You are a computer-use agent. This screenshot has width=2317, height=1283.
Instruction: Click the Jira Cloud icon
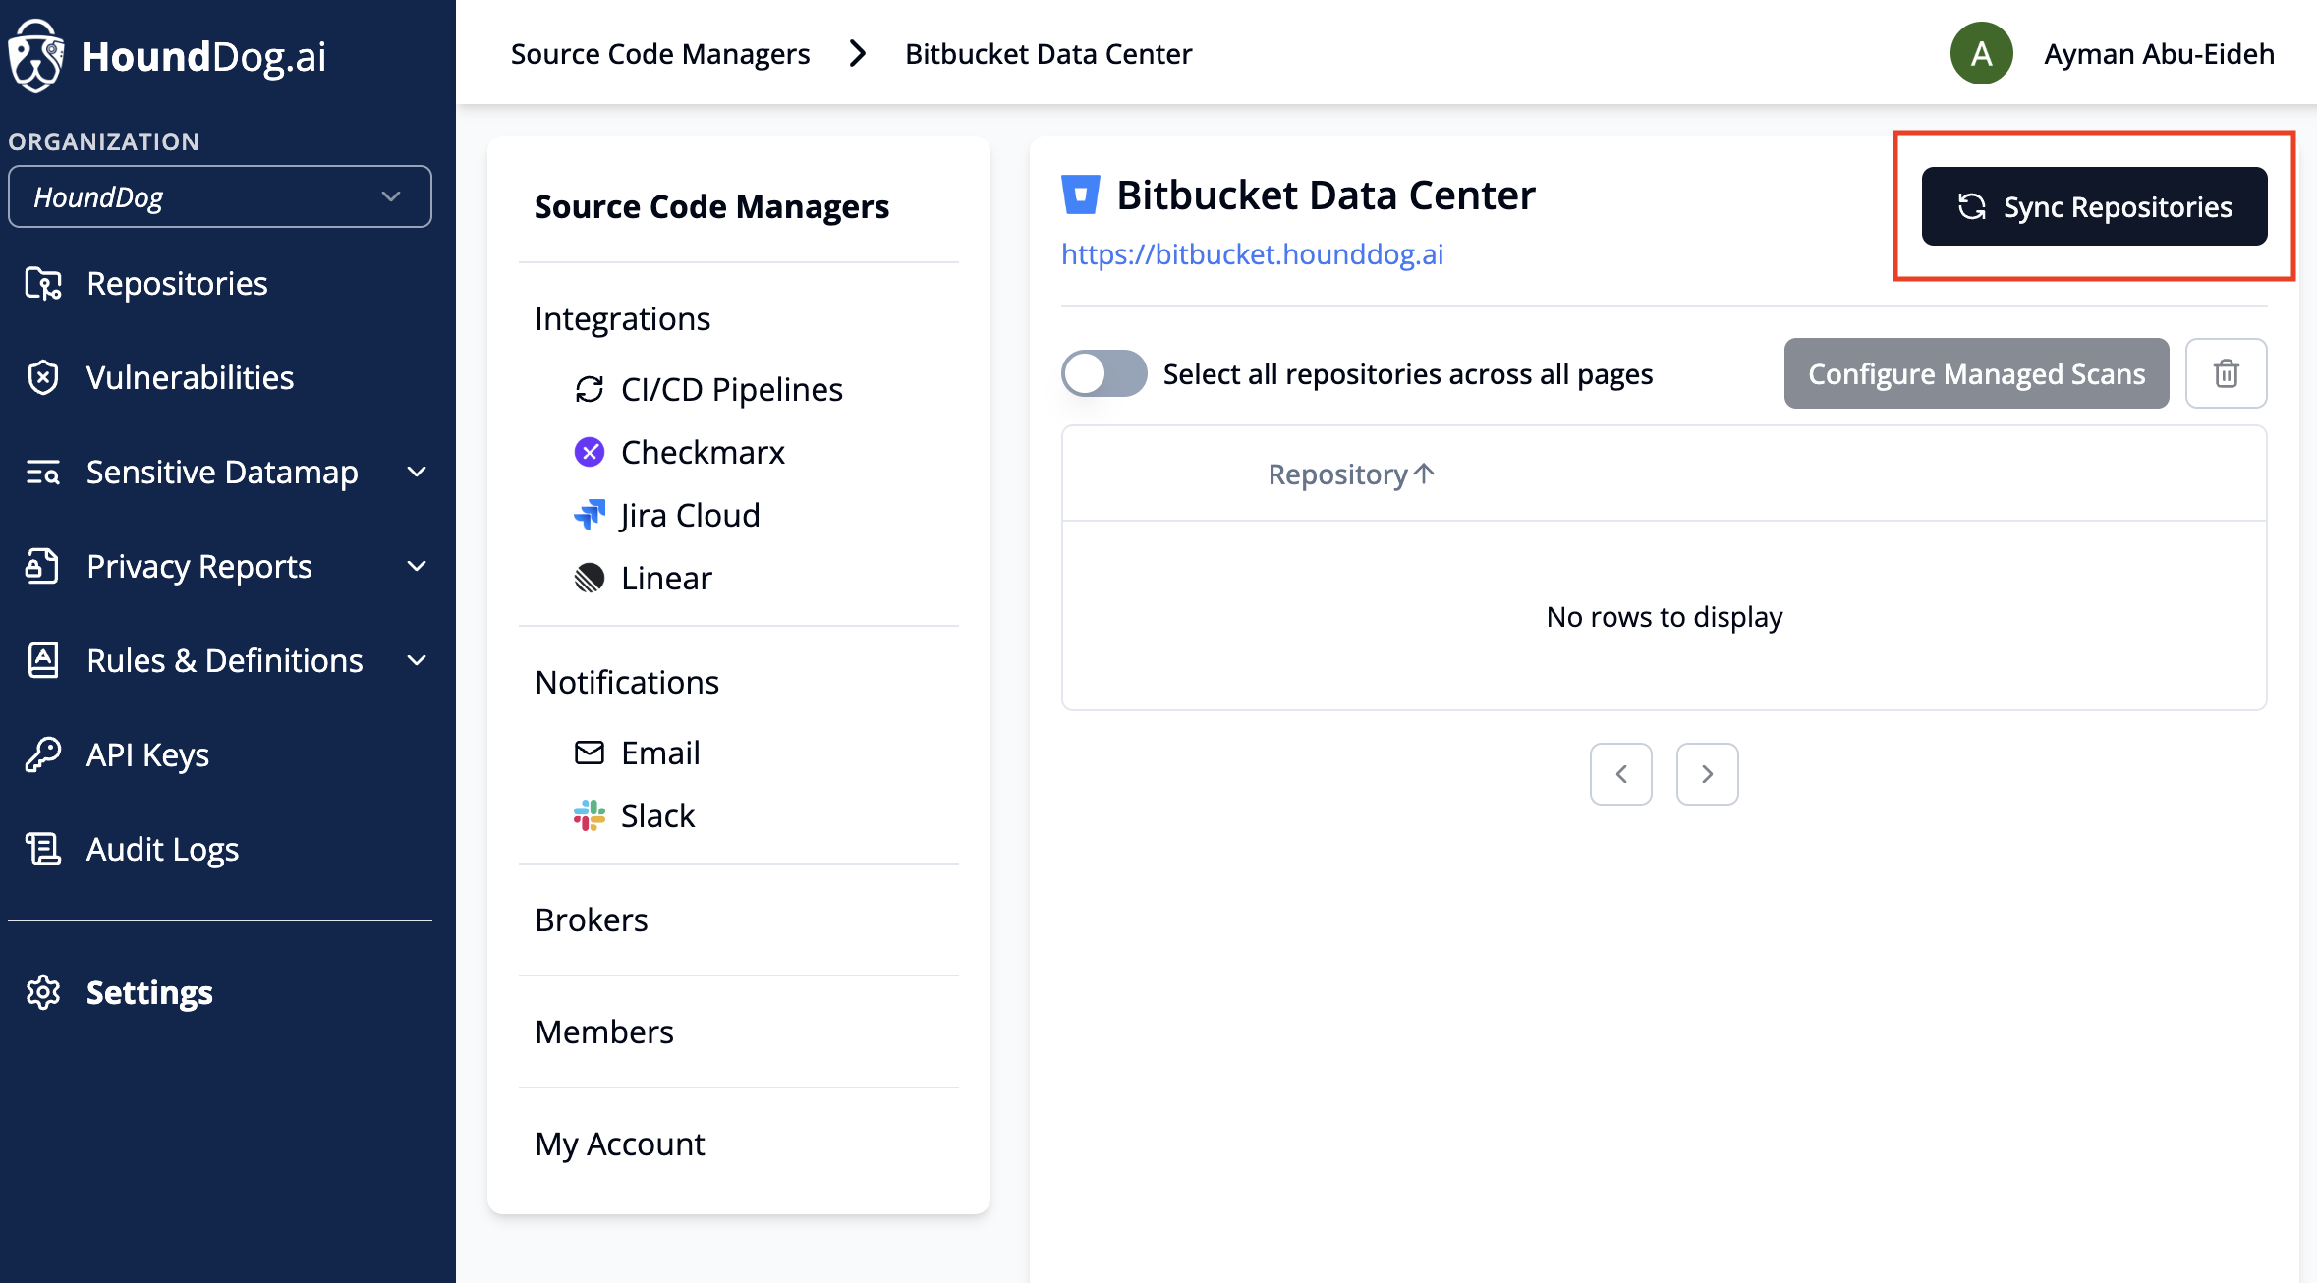pyautogui.click(x=589, y=515)
